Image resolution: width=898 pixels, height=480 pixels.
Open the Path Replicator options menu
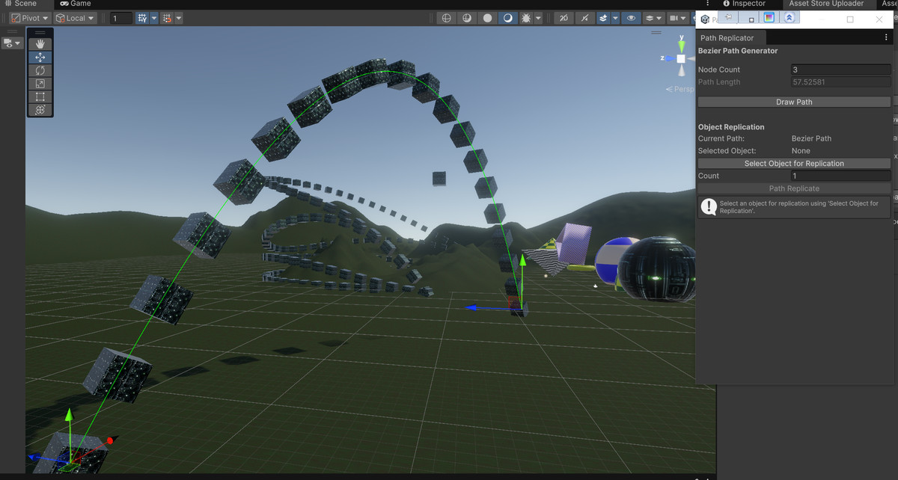click(886, 37)
